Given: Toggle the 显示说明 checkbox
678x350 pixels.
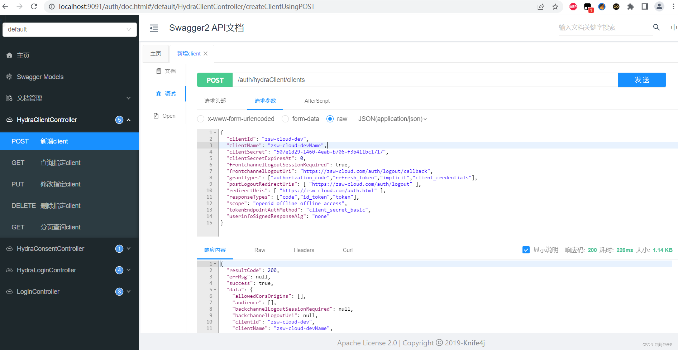Looking at the screenshot, I should [526, 250].
